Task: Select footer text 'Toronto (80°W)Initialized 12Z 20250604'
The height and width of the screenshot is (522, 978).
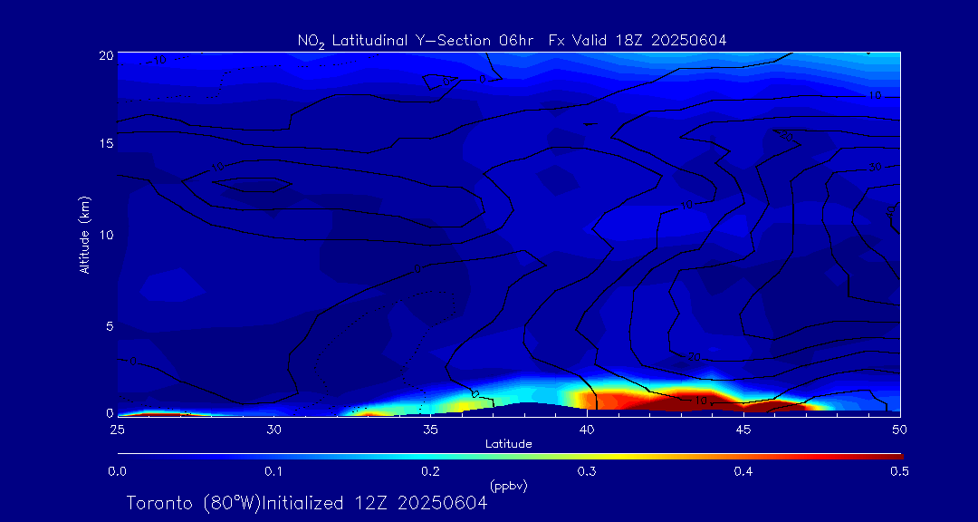Action: 307,503
